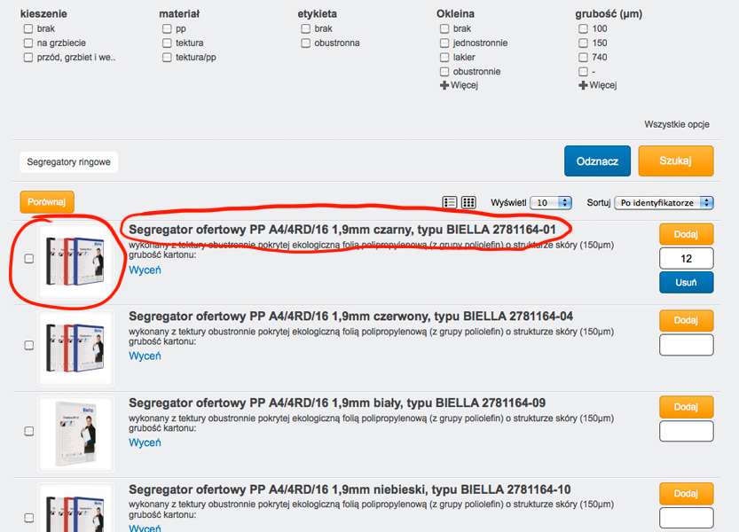The height and width of the screenshot is (532, 739).
Task: Check grubość 100 checkbox
Action: coord(583,28)
